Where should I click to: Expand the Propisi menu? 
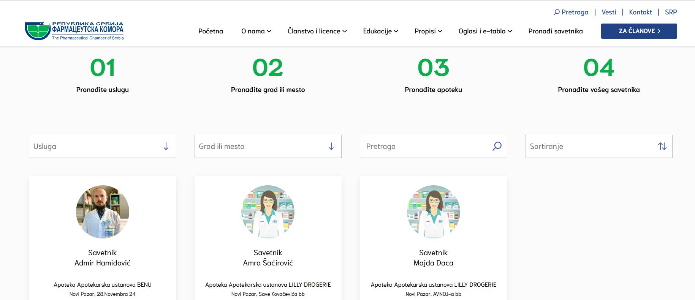(x=428, y=31)
